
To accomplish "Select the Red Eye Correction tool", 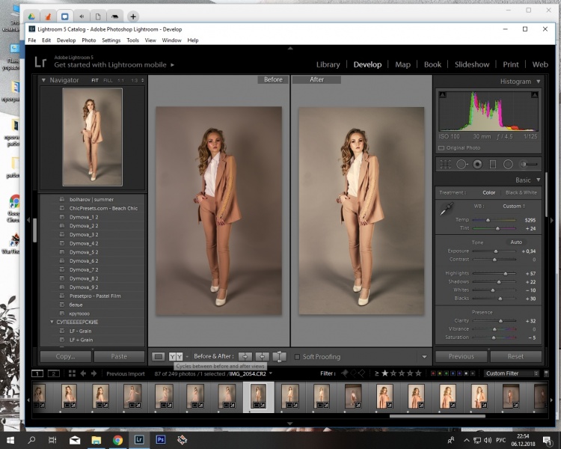I will pos(477,165).
